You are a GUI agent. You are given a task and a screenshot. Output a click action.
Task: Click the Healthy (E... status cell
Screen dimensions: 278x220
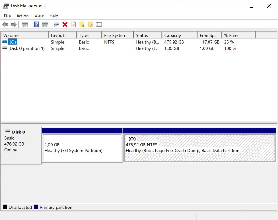[x=147, y=48]
